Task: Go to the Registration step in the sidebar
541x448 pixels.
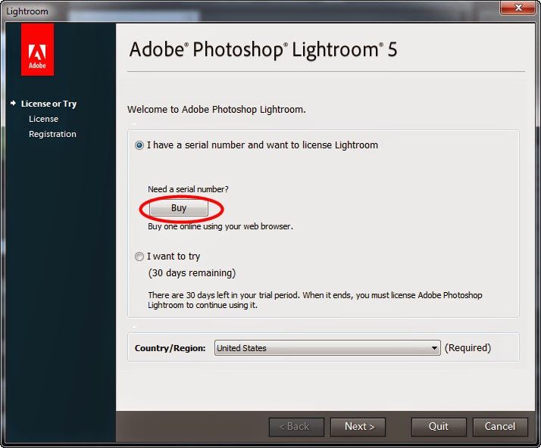Action: [x=52, y=134]
